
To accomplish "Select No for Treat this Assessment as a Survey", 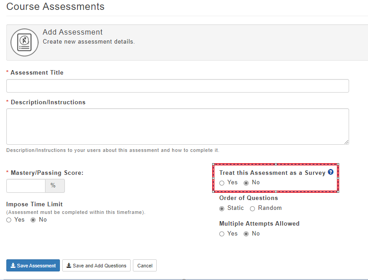I will point(246,183).
